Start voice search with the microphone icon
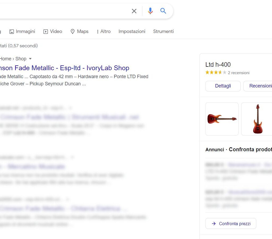This screenshot has width=272, height=239. 150,11
